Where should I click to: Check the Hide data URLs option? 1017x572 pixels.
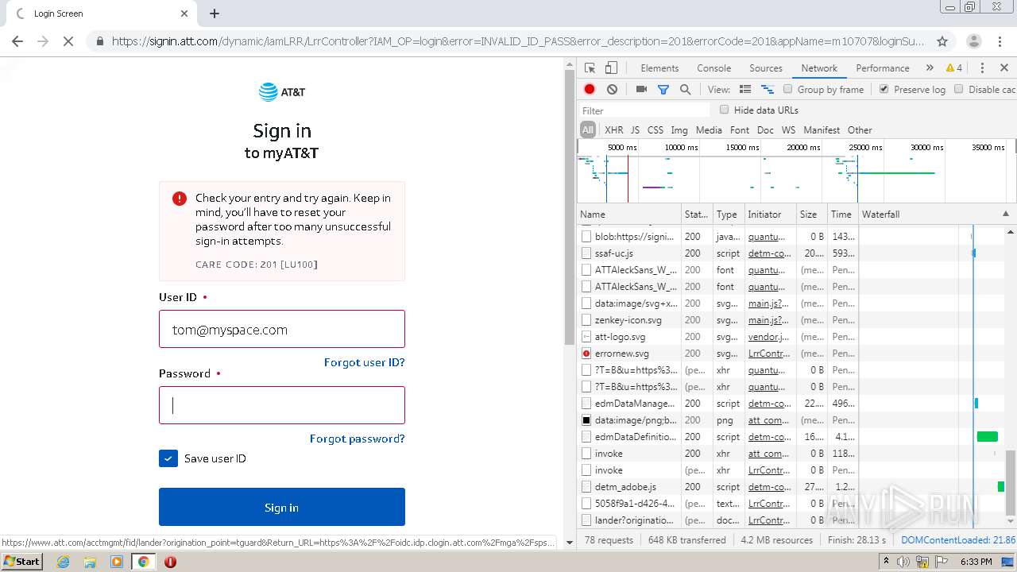(x=725, y=110)
